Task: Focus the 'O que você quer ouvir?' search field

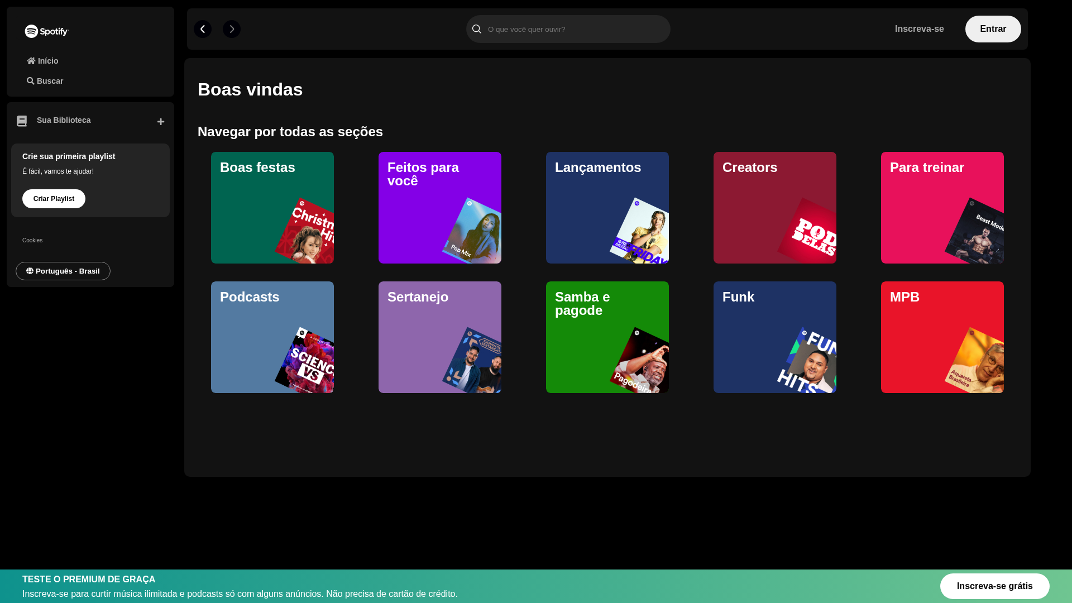Action: (568, 29)
